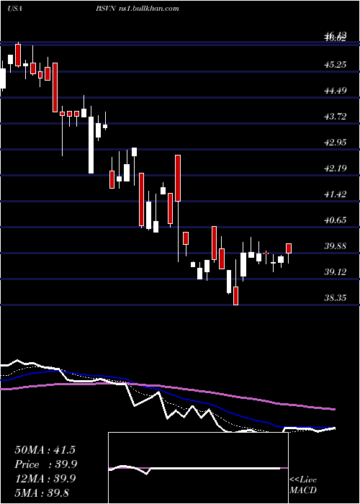
Task: Click the 39.88 price level label
Action: (336, 246)
